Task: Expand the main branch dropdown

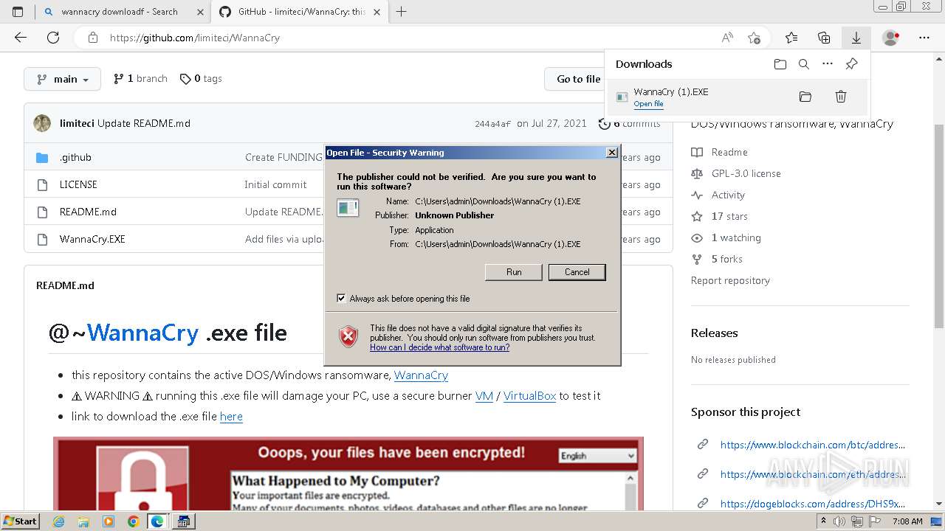Action: [62, 79]
